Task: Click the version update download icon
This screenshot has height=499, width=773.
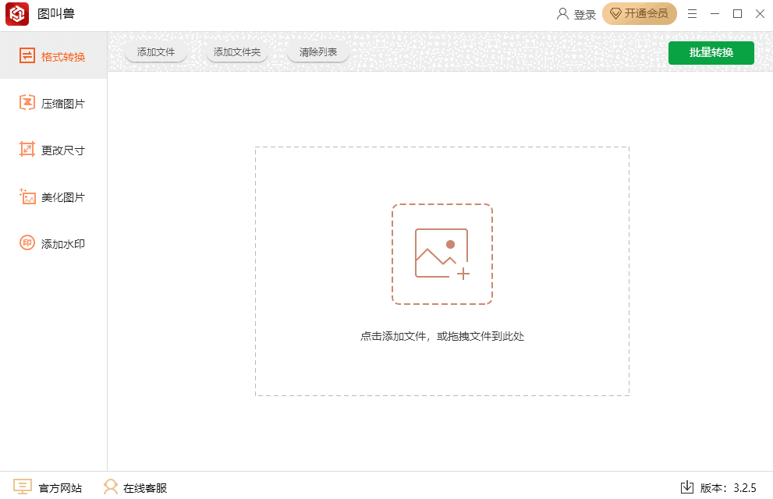Action: [686, 487]
